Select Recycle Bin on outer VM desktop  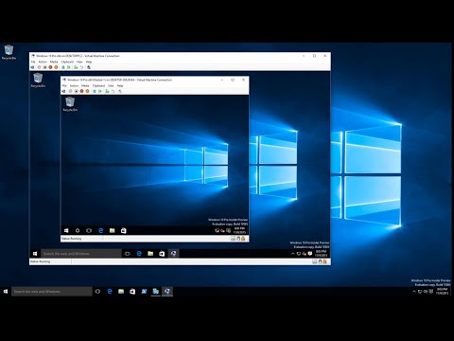pyautogui.click(x=38, y=80)
